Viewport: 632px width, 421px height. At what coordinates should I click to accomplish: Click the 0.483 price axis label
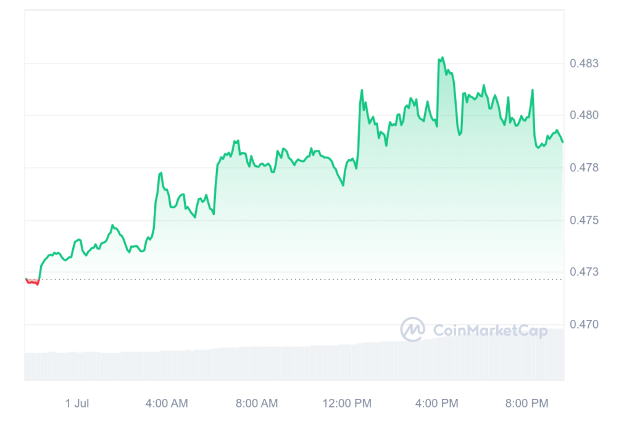click(584, 63)
